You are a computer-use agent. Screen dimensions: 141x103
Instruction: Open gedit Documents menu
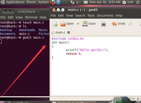pyautogui.click(x=105, y=15)
